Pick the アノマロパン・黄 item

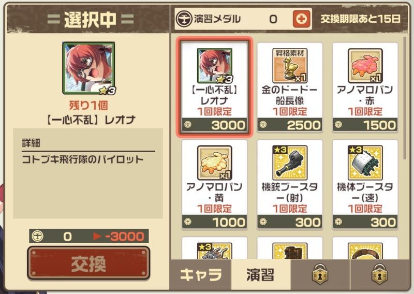pyautogui.click(x=214, y=184)
